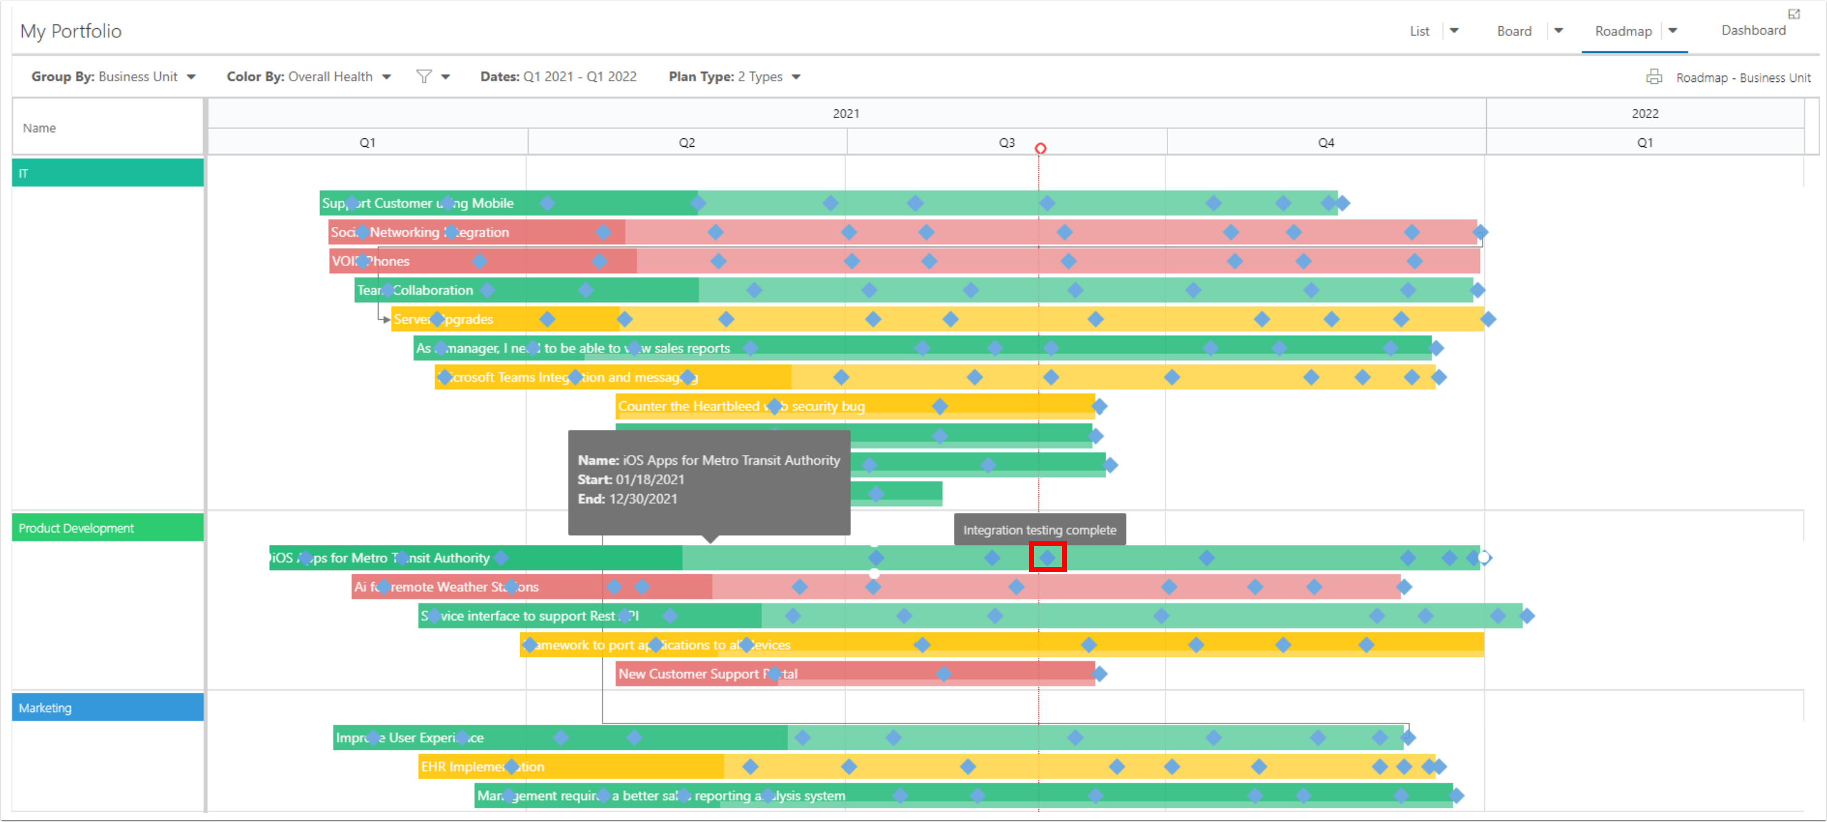
Task: Click the Roadmap - Business Unit label
Action: 1743,77
